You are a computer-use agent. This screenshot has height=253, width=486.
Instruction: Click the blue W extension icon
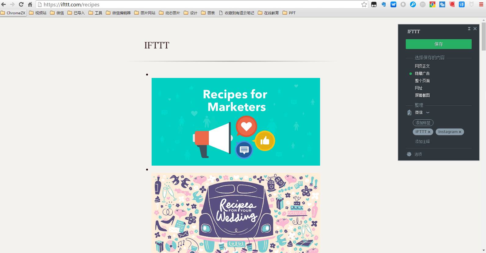(393, 5)
